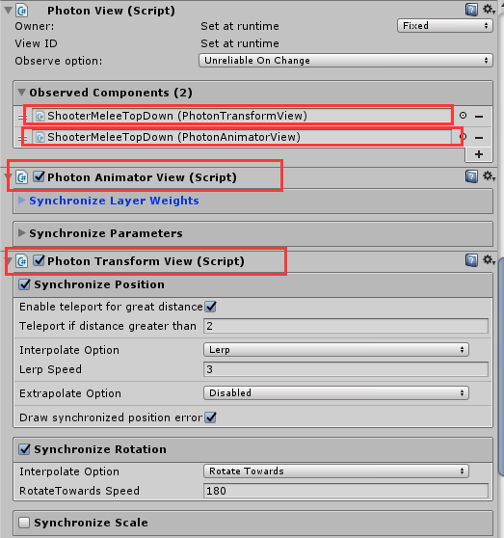The image size is (504, 538).
Task: Open Photon Transform View settings gear
Action: pyautogui.click(x=489, y=260)
